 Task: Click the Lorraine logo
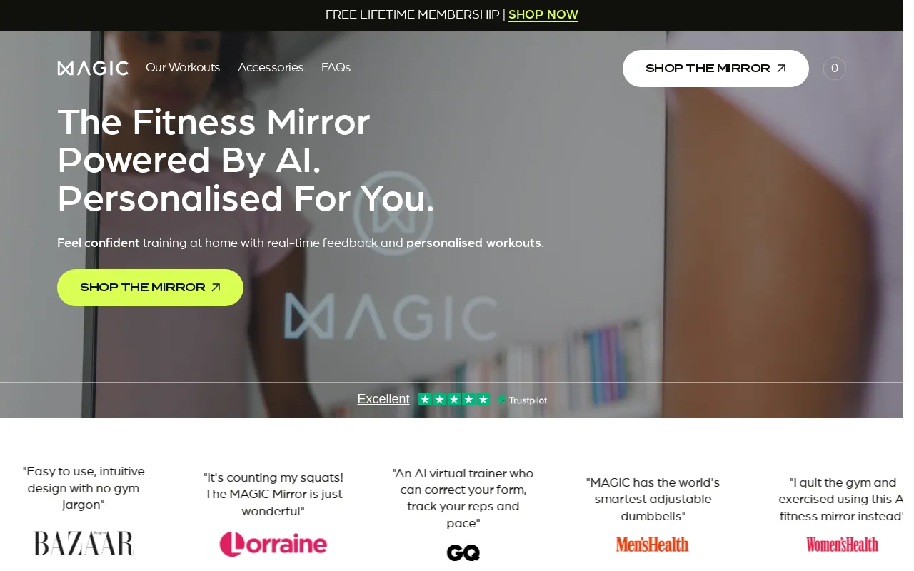273,544
